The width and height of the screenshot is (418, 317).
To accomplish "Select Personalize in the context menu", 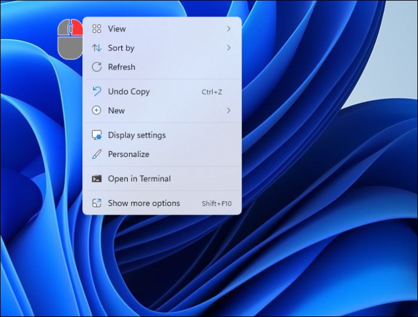I will [x=162, y=154].
